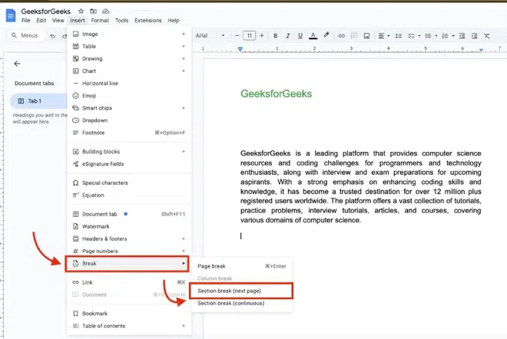Screen dimensions: 507x339
Task: Select Tab 1 in document tabs
Action: [39, 101]
